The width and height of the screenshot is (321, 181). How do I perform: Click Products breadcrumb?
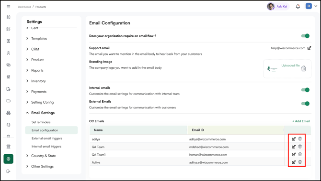[x=41, y=7]
